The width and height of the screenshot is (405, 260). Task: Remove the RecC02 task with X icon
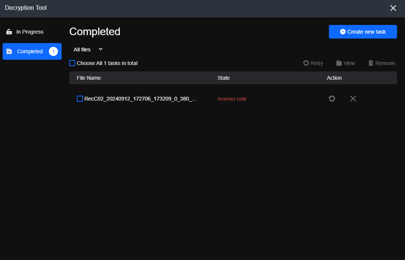pyautogui.click(x=353, y=99)
